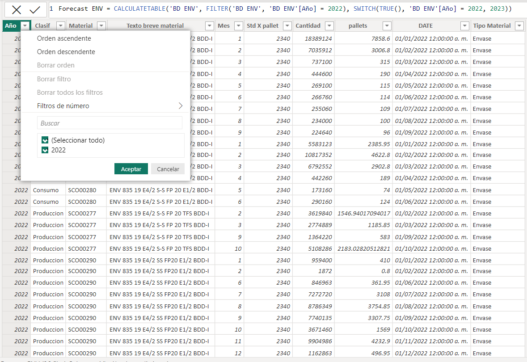The image size is (527, 362).
Task: Click the Buscar search field
Action: click(x=110, y=123)
